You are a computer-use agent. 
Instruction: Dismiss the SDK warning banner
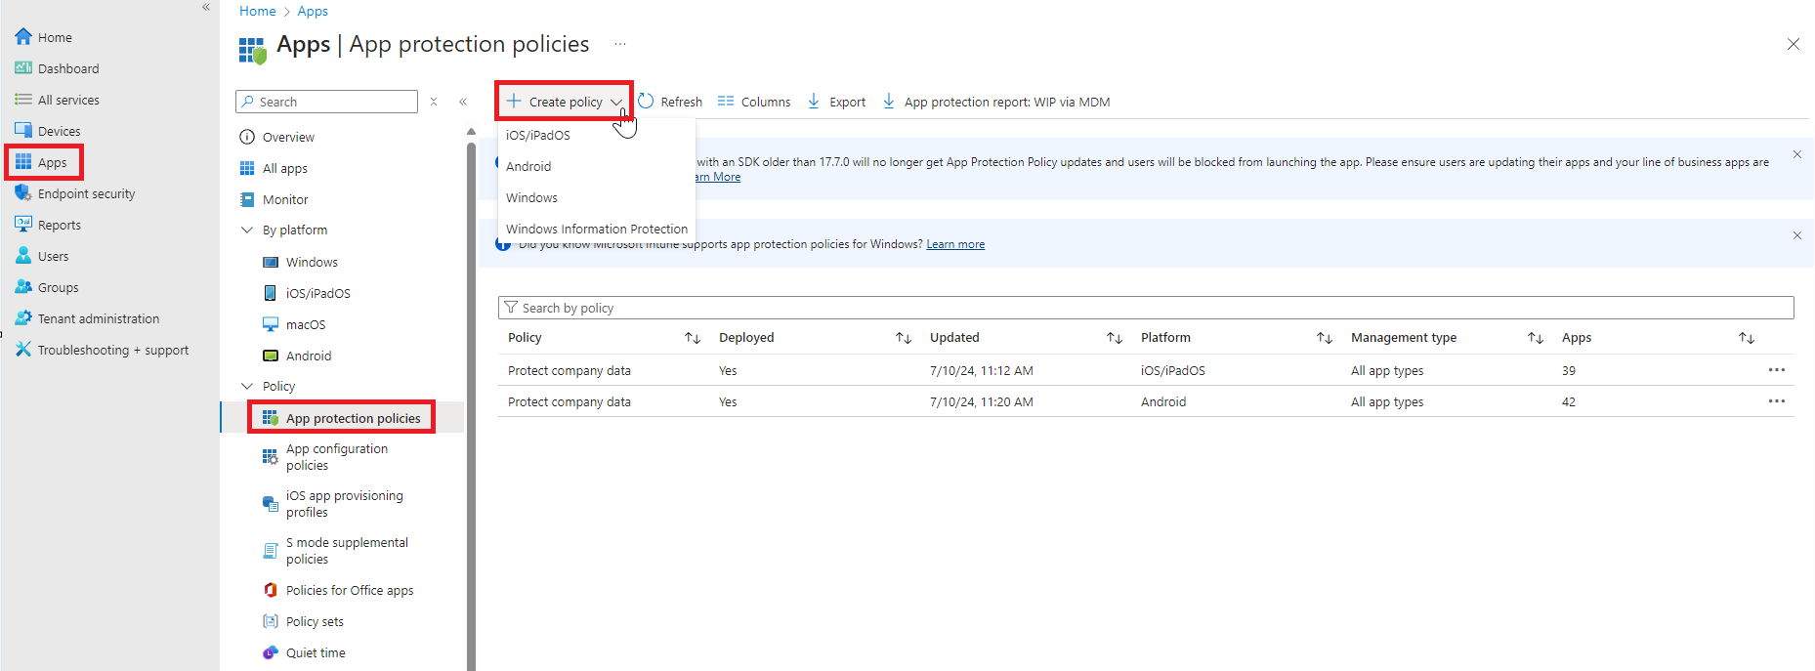pos(1797,154)
